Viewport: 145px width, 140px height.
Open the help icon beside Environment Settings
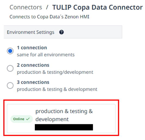(x=61, y=32)
